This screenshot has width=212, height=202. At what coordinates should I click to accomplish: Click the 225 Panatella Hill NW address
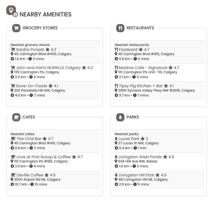point(40,90)
